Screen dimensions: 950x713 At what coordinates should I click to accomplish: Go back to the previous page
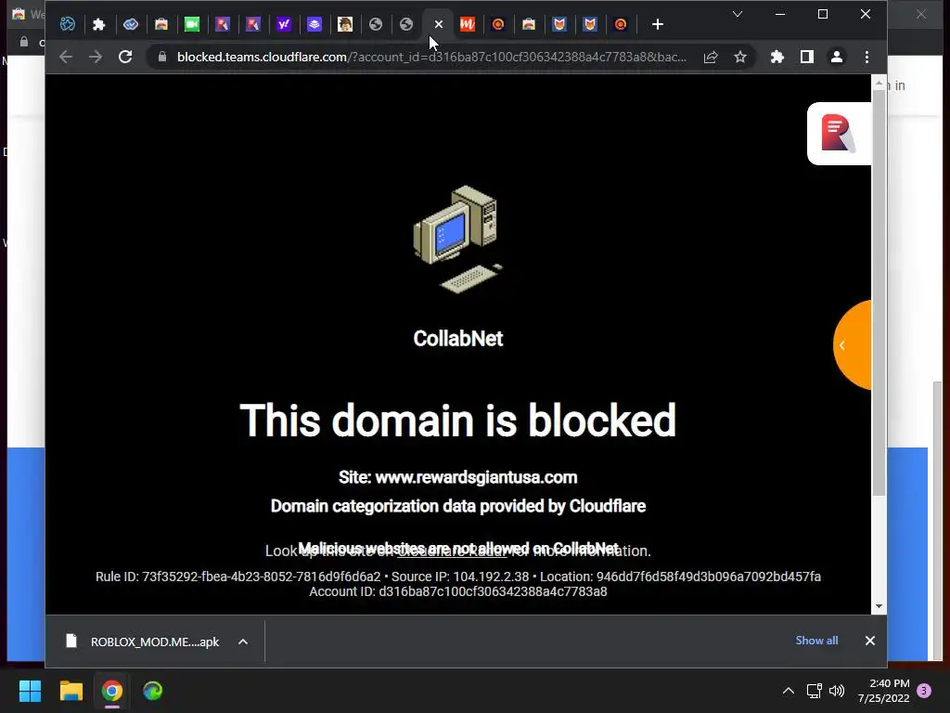pos(66,57)
